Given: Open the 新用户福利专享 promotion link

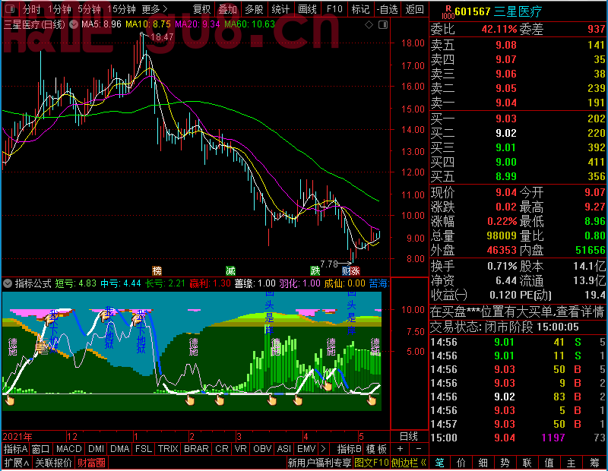Looking at the screenshot, I should coord(319,463).
